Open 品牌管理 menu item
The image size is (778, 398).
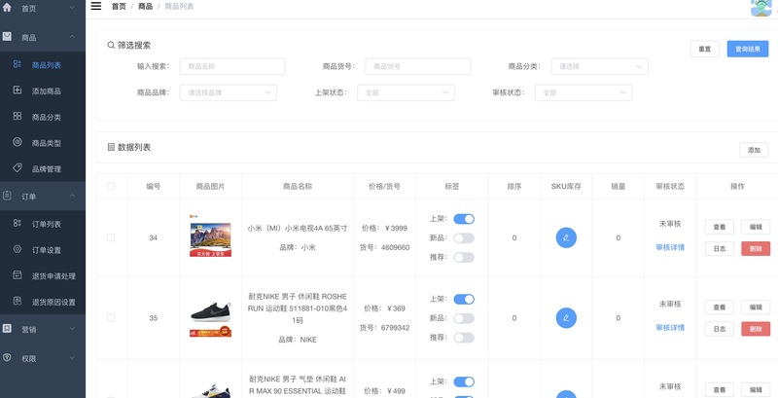click(x=43, y=168)
